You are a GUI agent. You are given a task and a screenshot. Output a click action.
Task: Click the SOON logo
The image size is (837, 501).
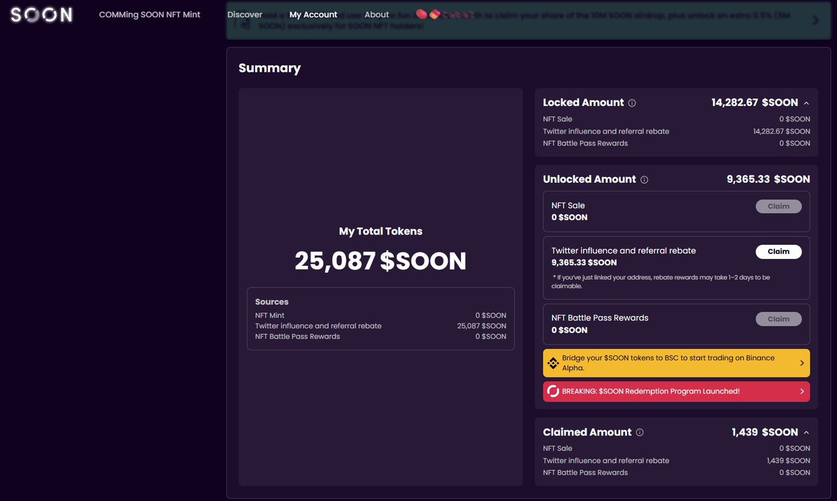pyautogui.click(x=41, y=15)
